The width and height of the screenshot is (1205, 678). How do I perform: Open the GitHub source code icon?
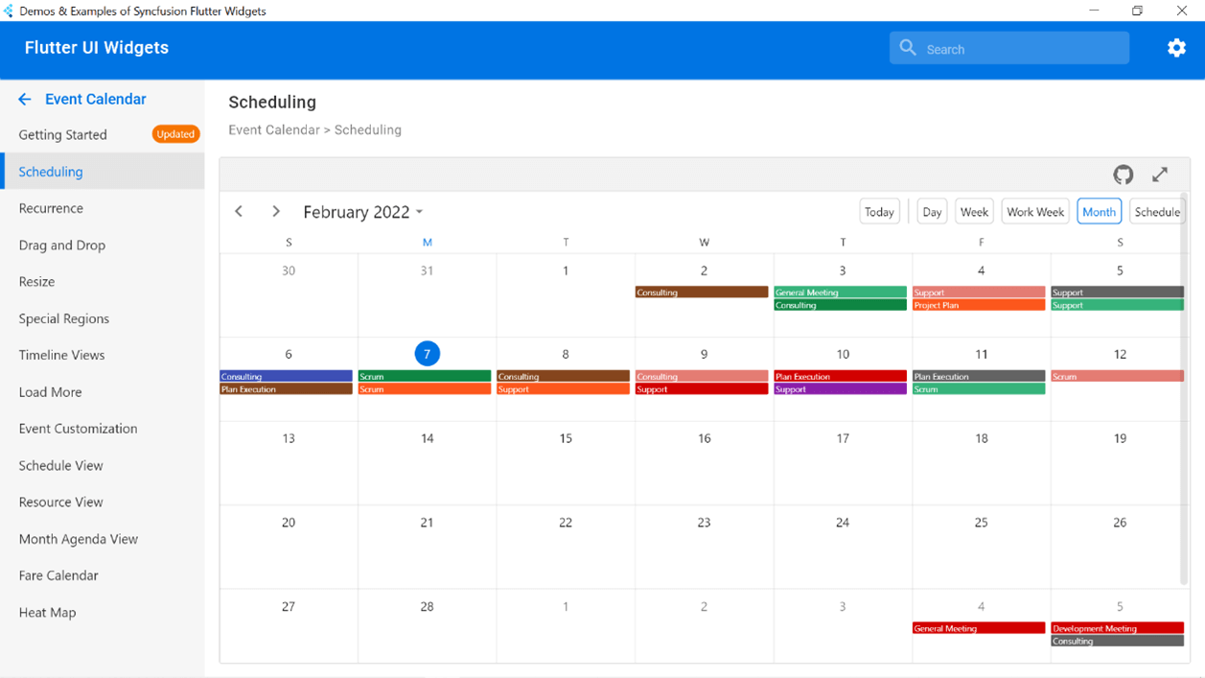click(1123, 175)
